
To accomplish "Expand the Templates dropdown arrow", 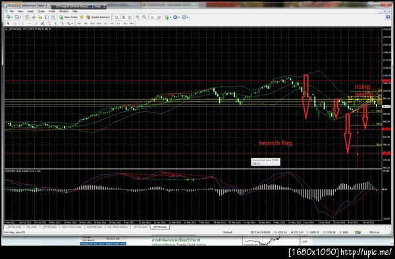I will coord(188,17).
